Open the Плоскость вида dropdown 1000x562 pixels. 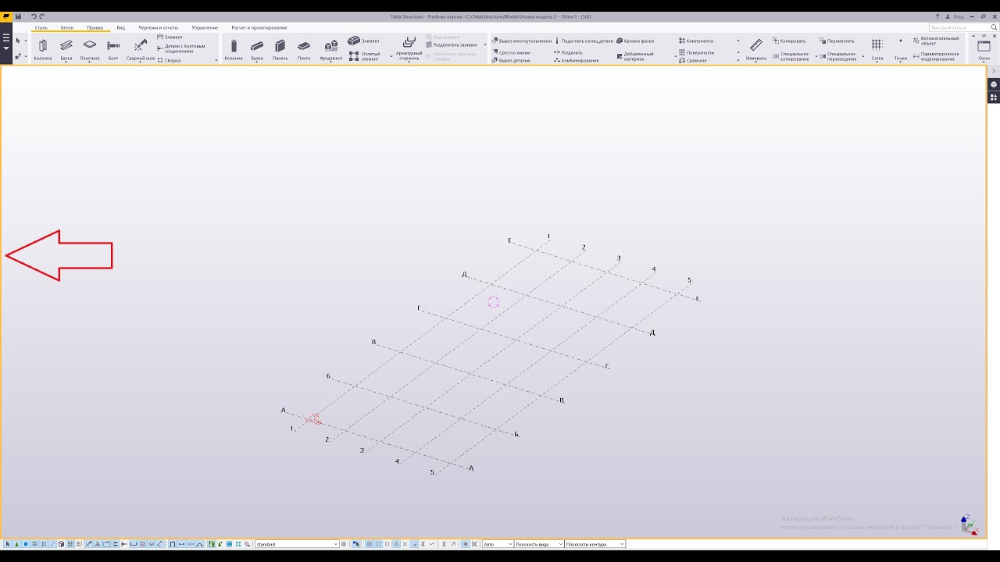[539, 544]
